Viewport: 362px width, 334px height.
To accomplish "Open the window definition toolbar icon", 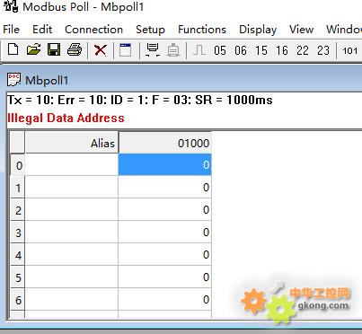I will pos(125,50).
